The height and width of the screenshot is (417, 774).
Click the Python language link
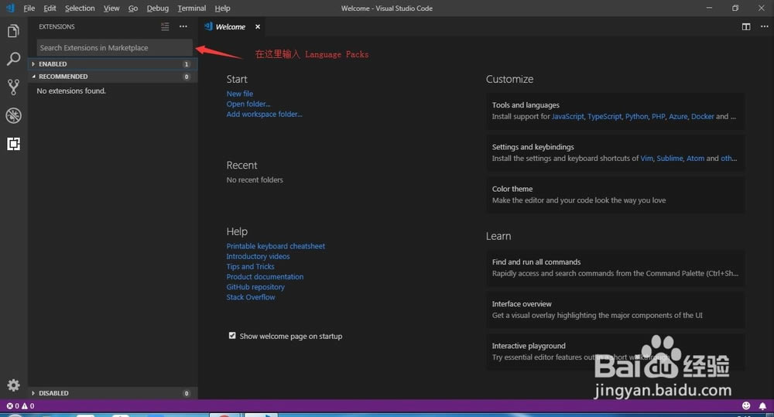[636, 117]
